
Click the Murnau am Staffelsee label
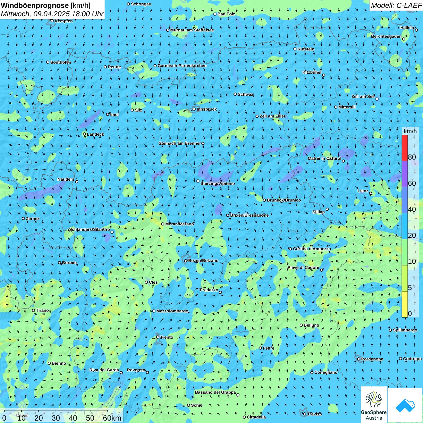tap(192, 30)
